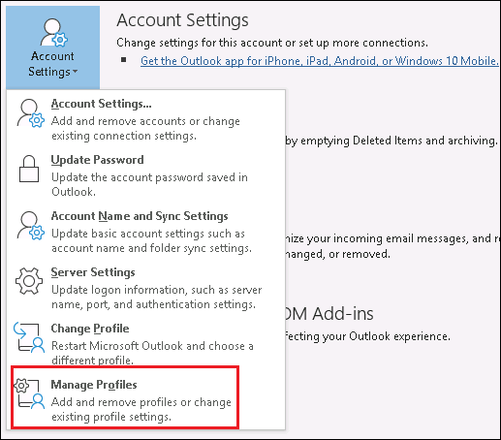The image size is (501, 440).
Task: Click the Change Profile icon
Action: pos(29,337)
